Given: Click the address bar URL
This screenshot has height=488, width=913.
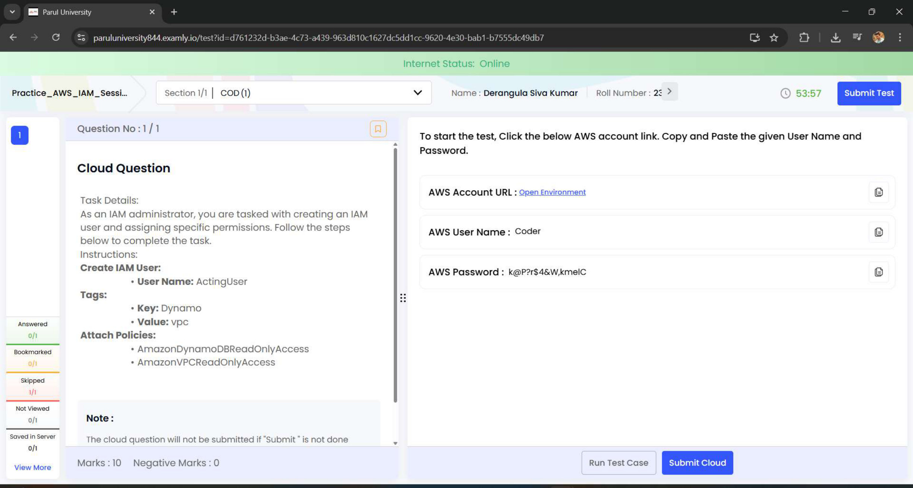Looking at the screenshot, I should [x=318, y=38].
